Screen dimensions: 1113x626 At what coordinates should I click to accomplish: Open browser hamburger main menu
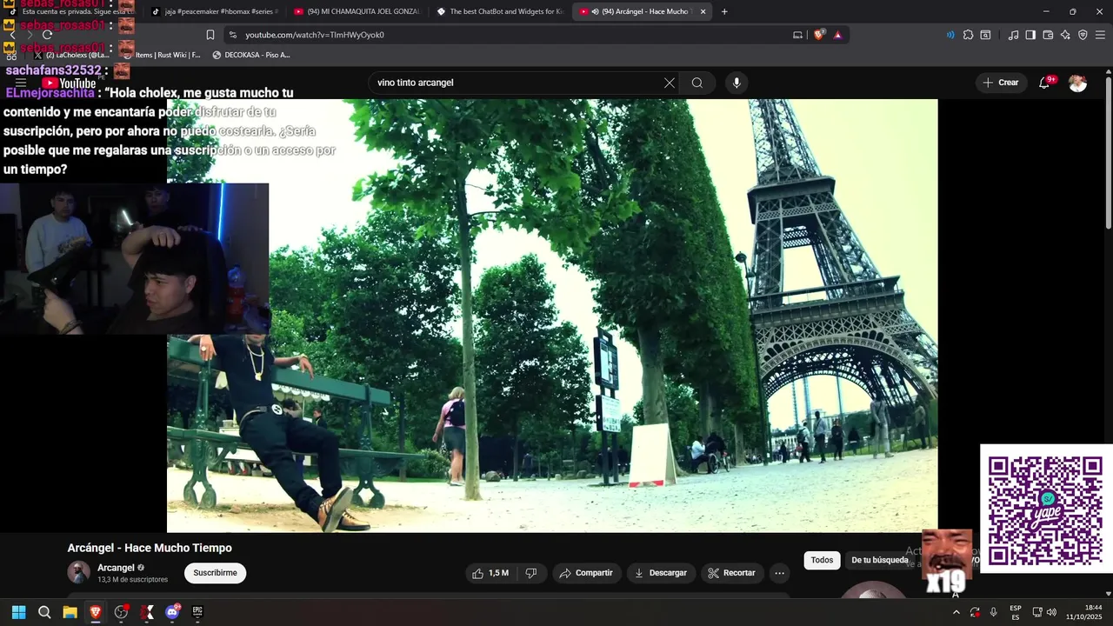[x=1100, y=35]
